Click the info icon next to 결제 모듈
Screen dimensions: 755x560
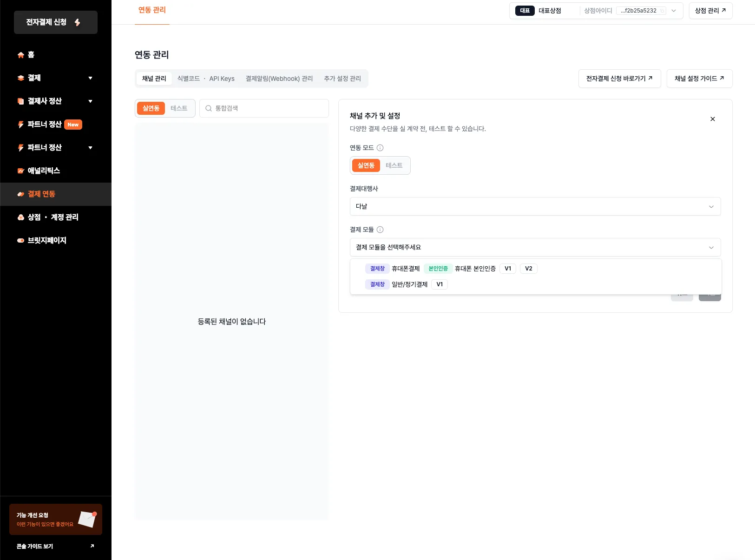380,230
